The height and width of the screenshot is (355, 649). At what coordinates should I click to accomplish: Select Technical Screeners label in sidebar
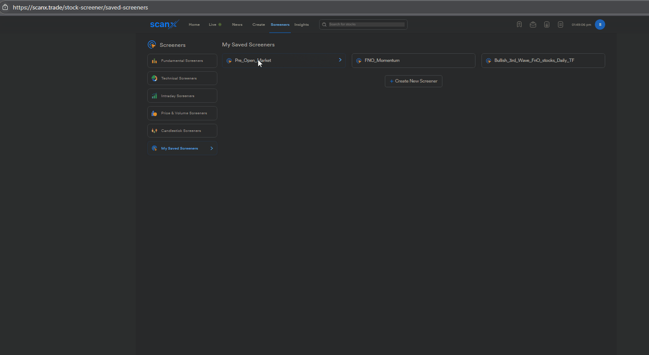click(179, 78)
